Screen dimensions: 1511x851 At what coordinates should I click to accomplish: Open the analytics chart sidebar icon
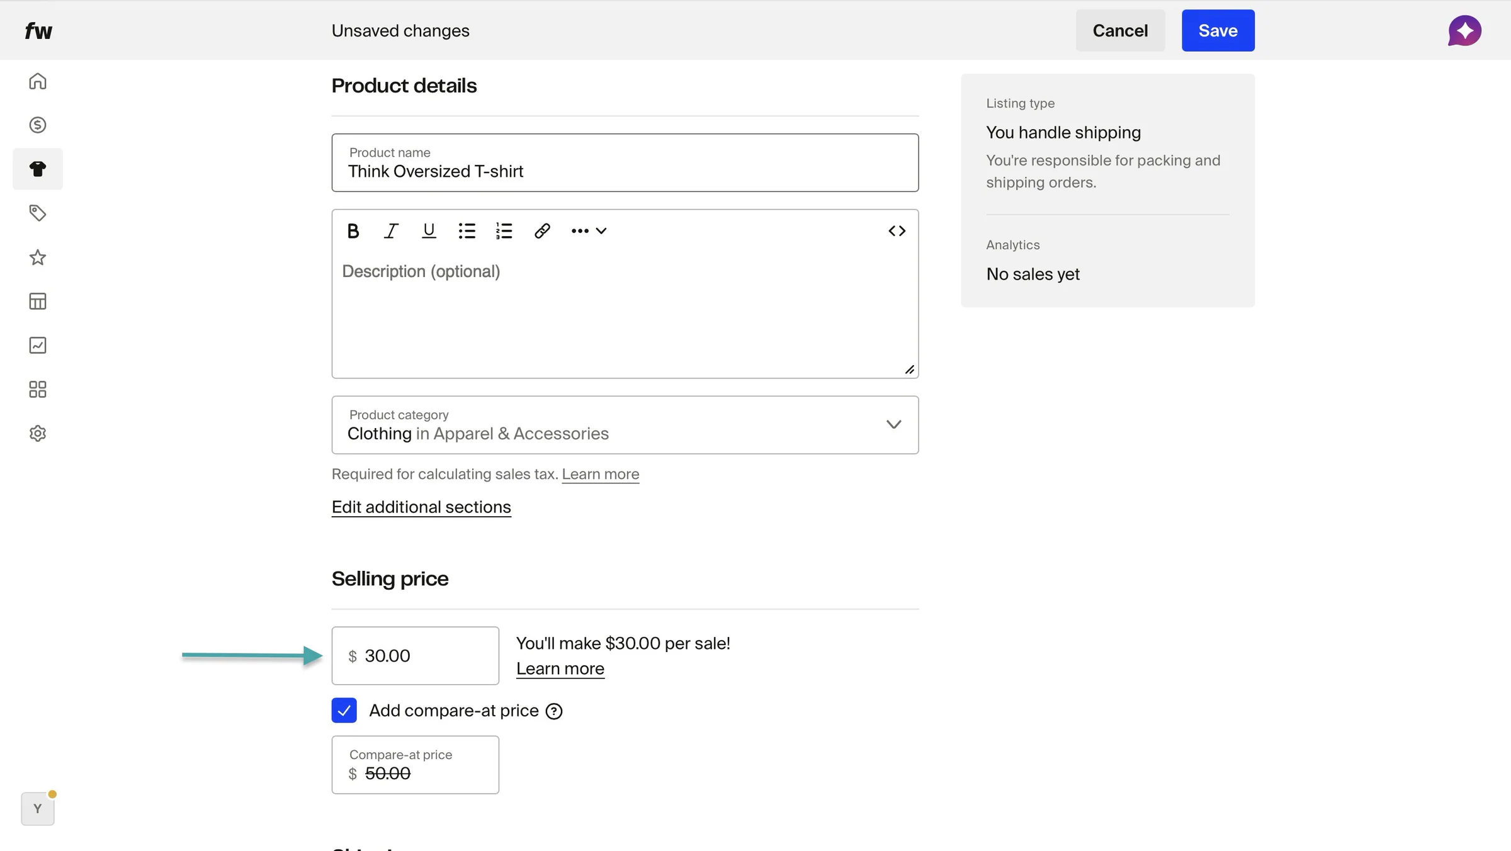tap(38, 345)
